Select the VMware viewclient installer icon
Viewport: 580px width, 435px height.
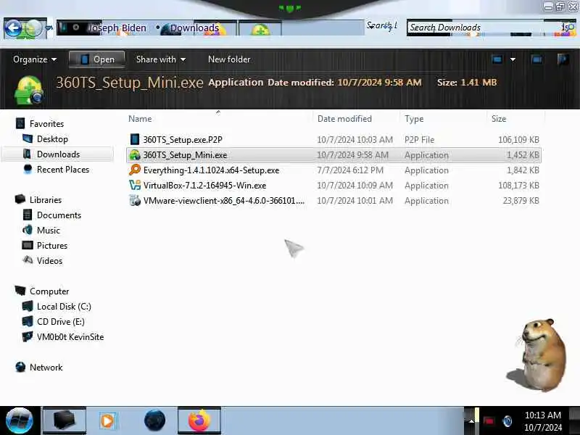135,201
